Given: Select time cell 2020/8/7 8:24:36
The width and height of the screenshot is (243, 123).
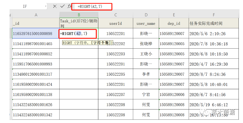Looking at the screenshot, I should [x=214, y=74].
